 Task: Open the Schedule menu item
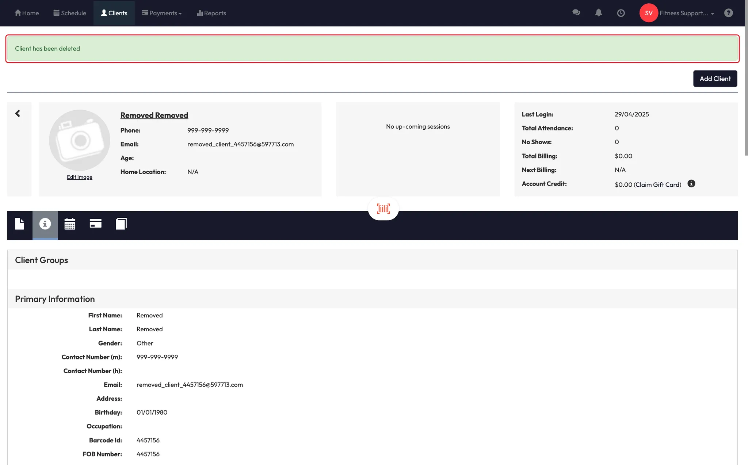click(x=70, y=13)
